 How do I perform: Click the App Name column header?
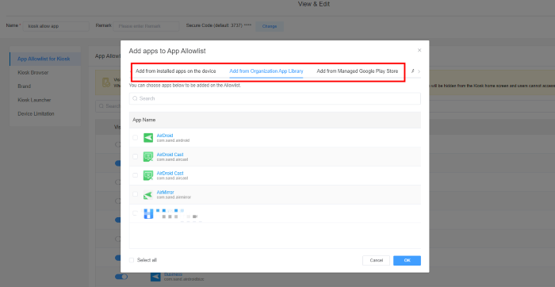pos(144,120)
